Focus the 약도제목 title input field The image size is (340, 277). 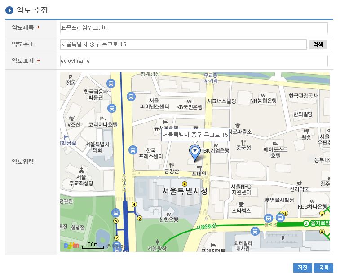pos(194,28)
